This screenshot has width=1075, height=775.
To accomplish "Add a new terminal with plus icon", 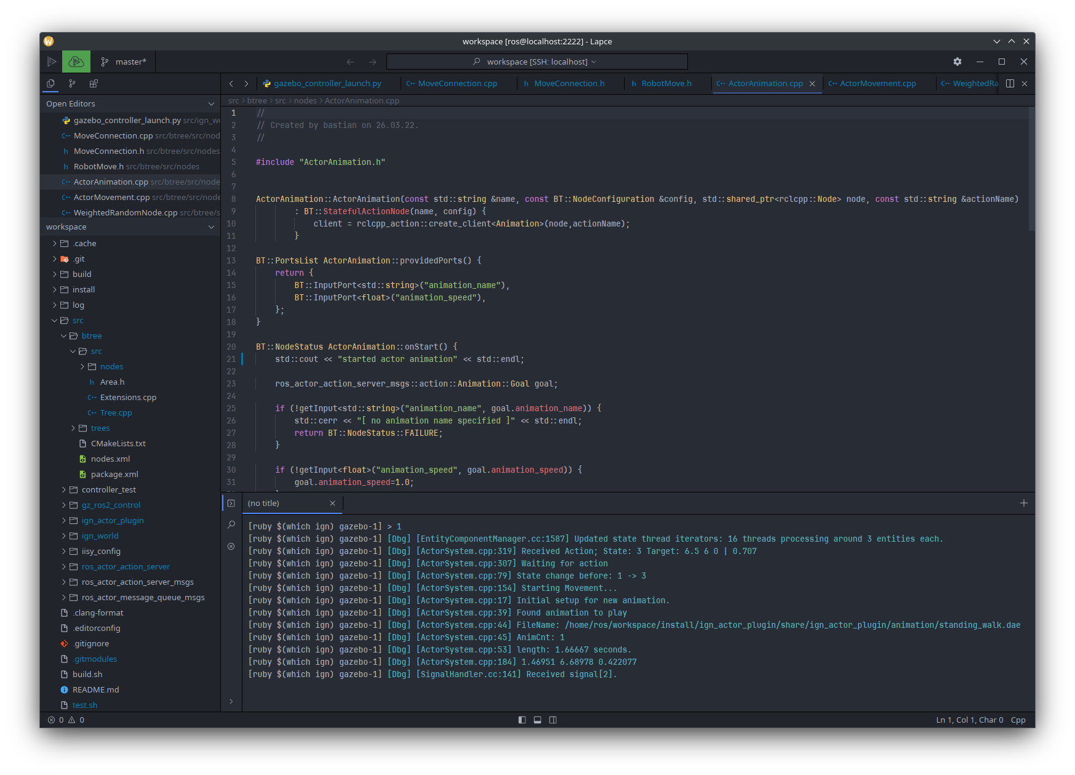I will (1024, 504).
